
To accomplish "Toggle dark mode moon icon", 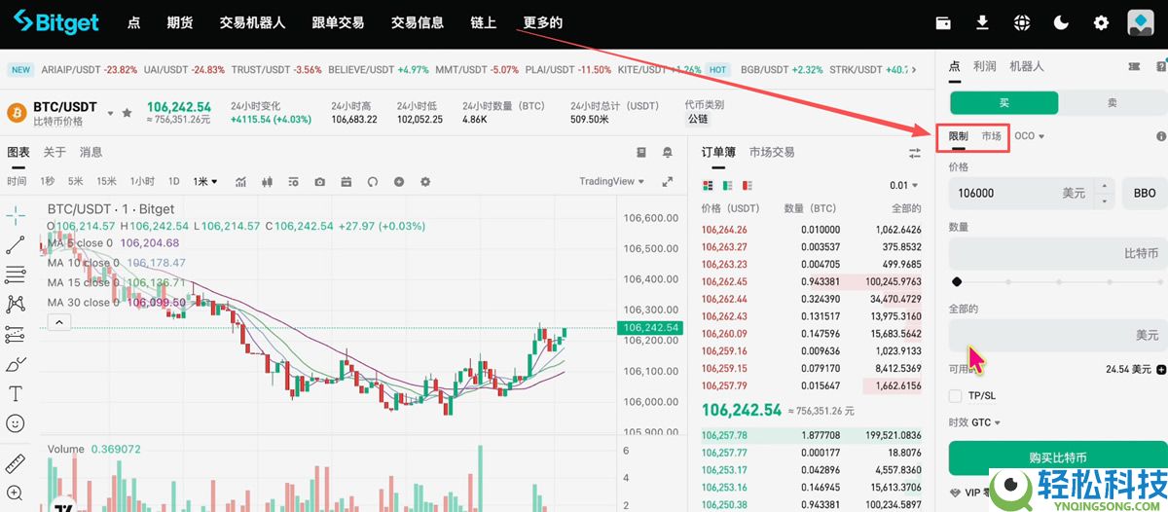I will point(1061,22).
